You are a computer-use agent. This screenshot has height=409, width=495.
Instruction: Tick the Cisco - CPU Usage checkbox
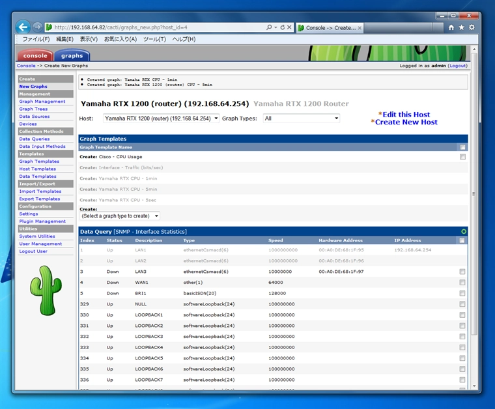tap(462, 157)
